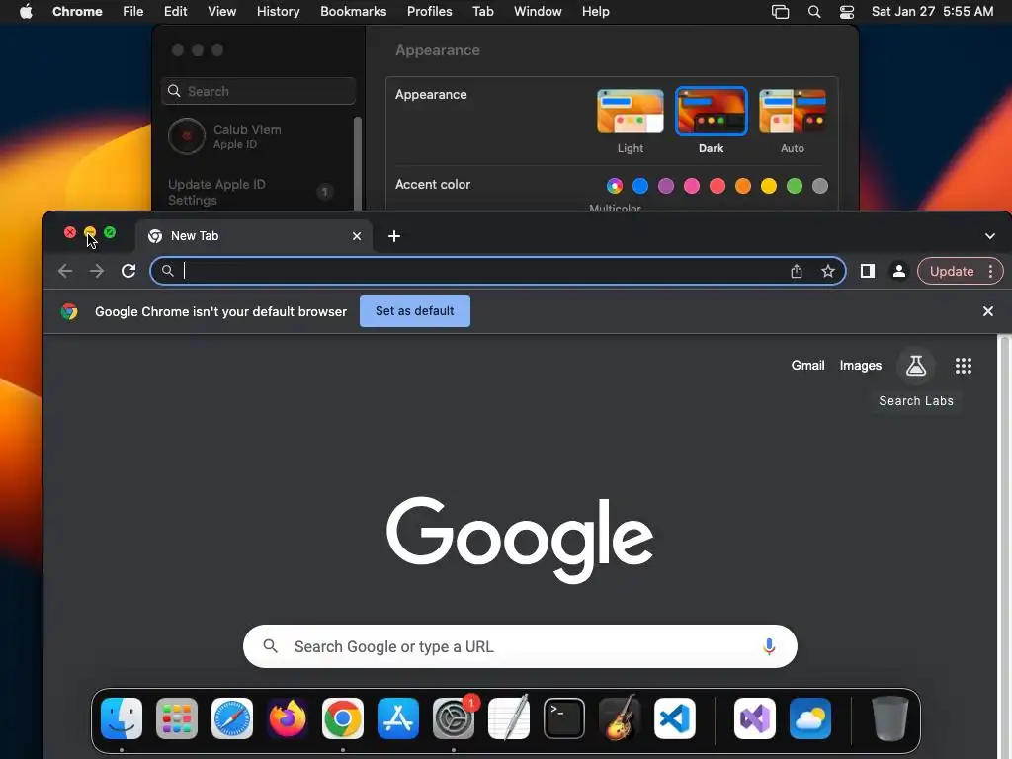Open the Chrome profile avatar icon
1012x759 pixels.
point(899,271)
